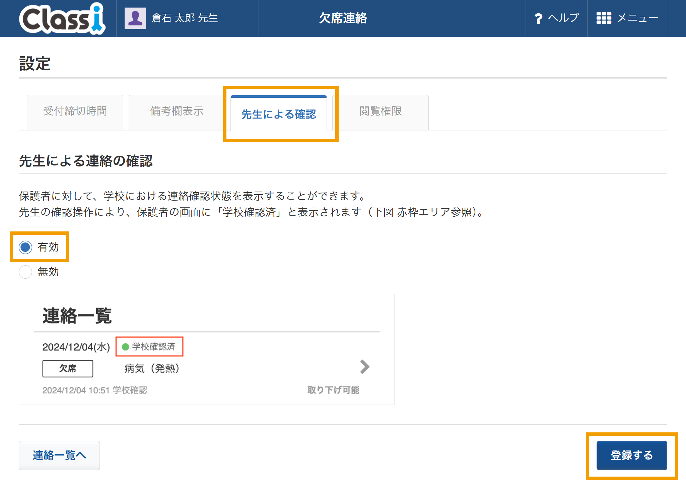Open the ヘルプ question mark icon

tap(538, 18)
